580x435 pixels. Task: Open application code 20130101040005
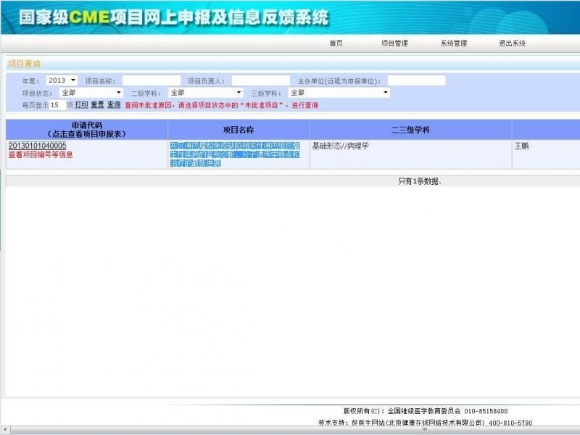click(x=37, y=146)
